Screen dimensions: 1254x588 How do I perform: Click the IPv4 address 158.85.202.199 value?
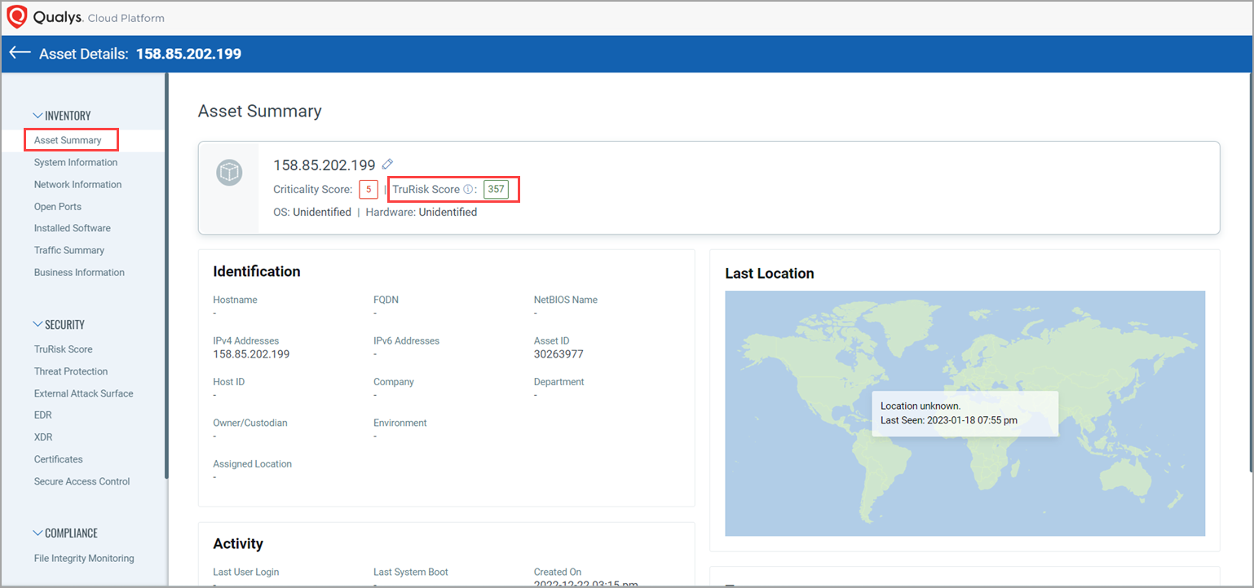(251, 354)
